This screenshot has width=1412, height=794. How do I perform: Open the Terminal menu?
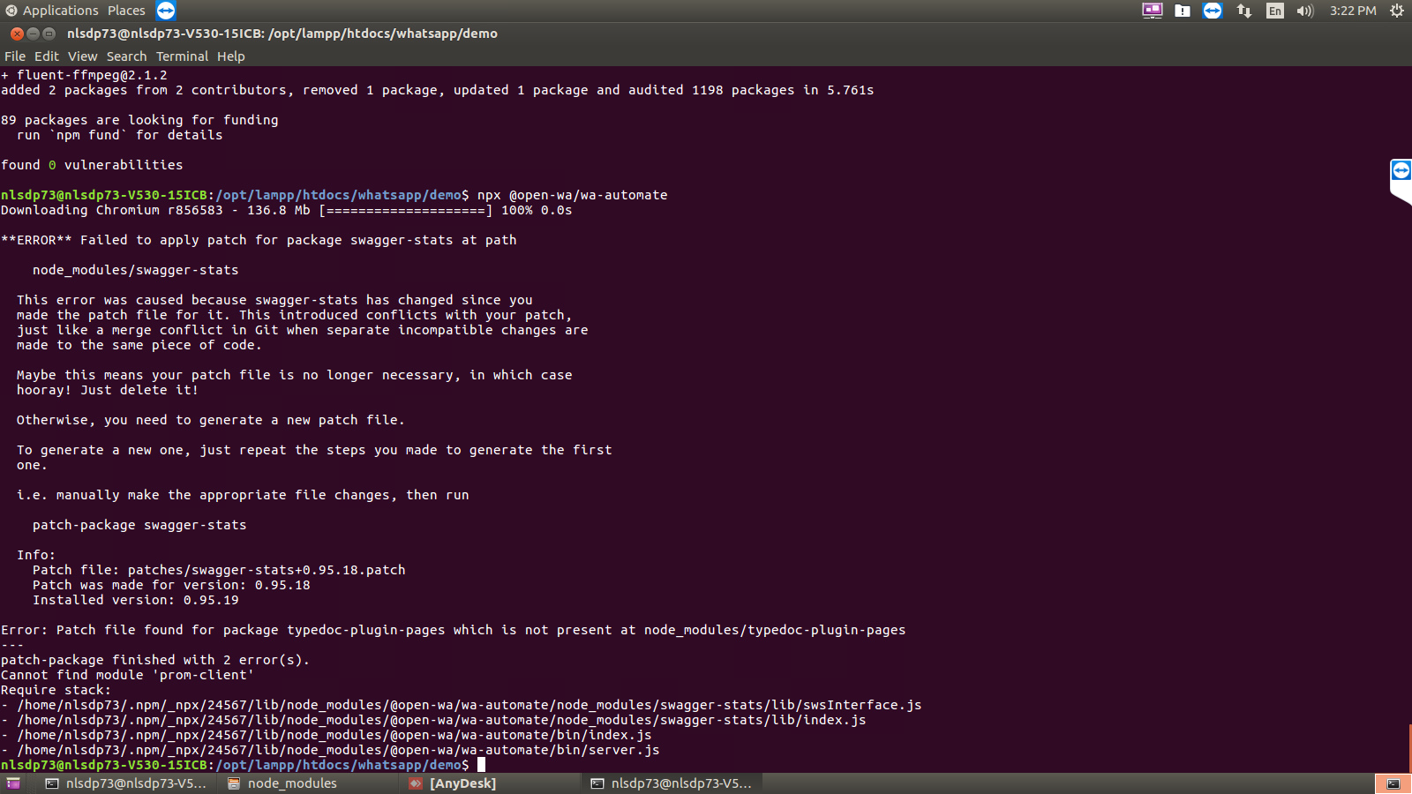[182, 56]
